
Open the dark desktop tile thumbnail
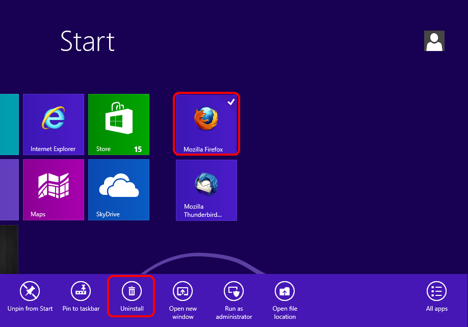(9, 249)
